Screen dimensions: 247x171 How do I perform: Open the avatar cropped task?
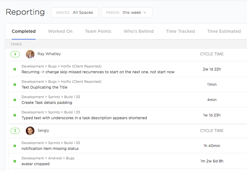click(35, 164)
